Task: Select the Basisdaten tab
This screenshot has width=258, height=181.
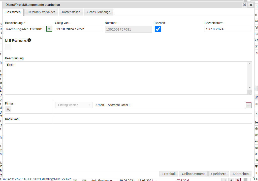Action: click(x=13, y=12)
